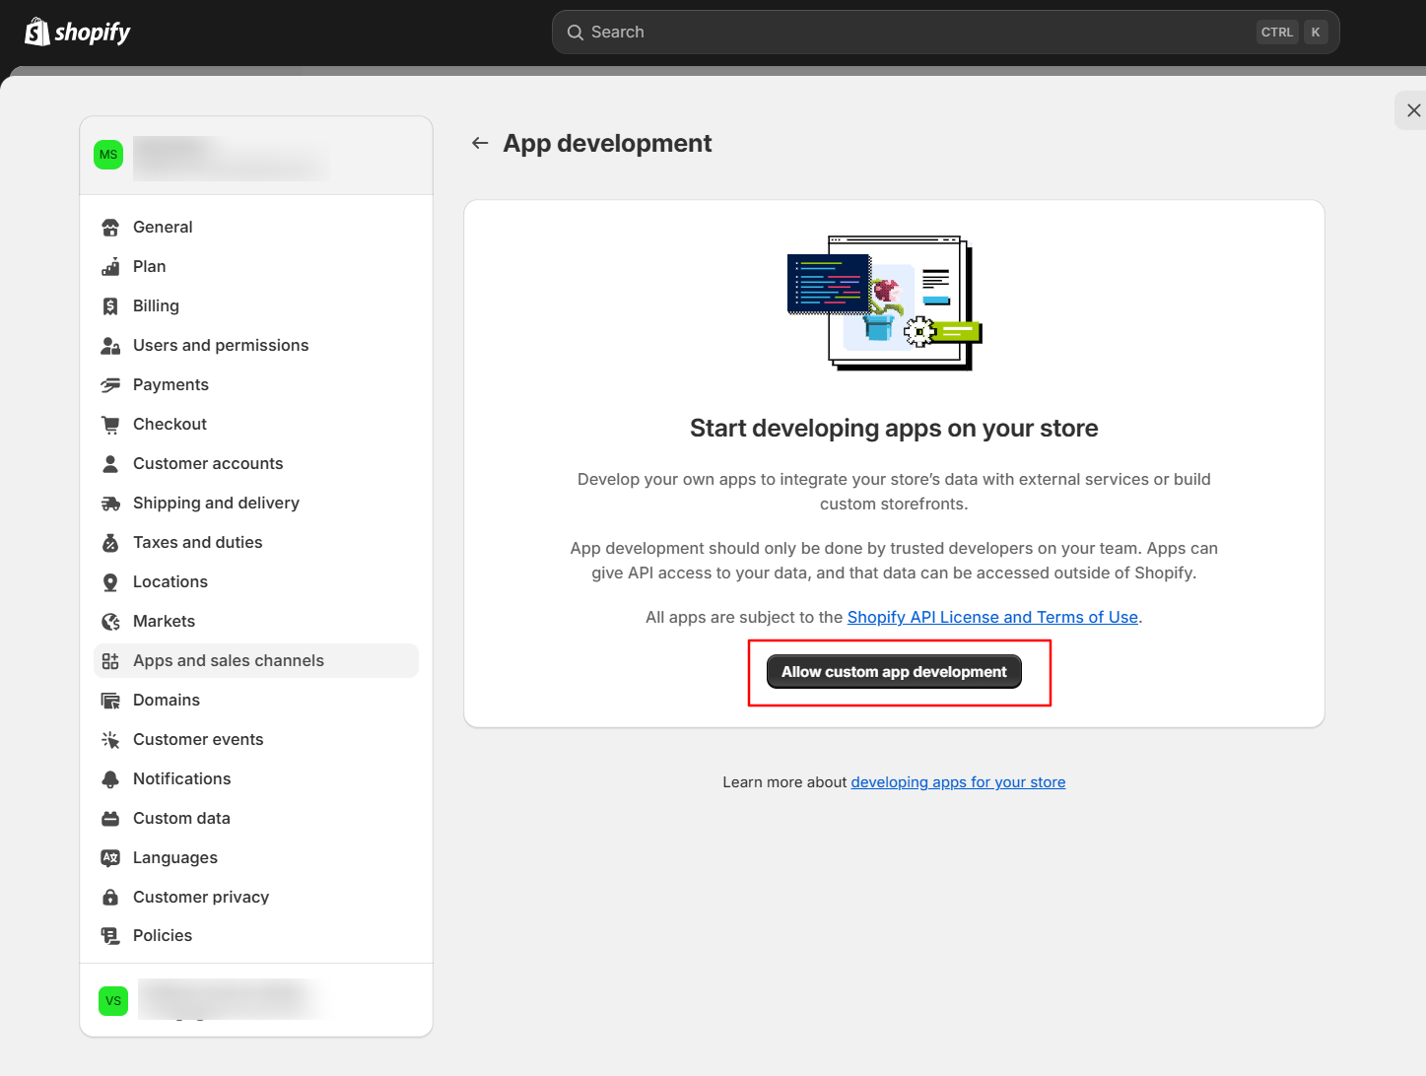Image resolution: width=1426 pixels, height=1076 pixels.
Task: Click the Payments hand icon
Action: coord(110,384)
